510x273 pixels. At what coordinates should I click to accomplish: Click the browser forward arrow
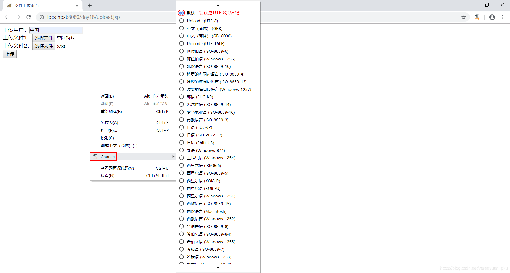(18, 17)
